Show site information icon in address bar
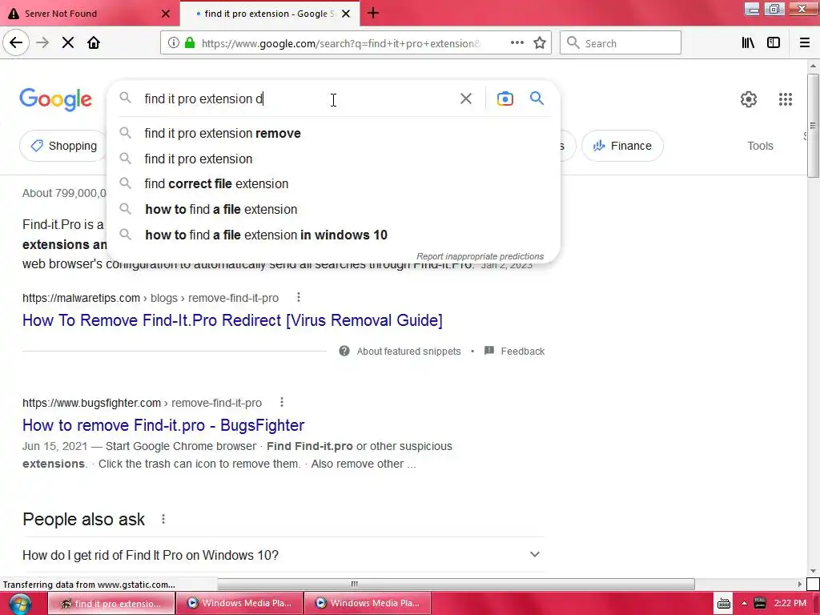 coord(174,43)
